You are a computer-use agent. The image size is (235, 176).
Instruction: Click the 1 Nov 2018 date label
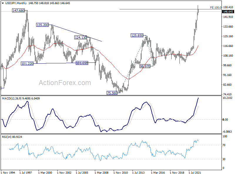[x=177, y=173]
